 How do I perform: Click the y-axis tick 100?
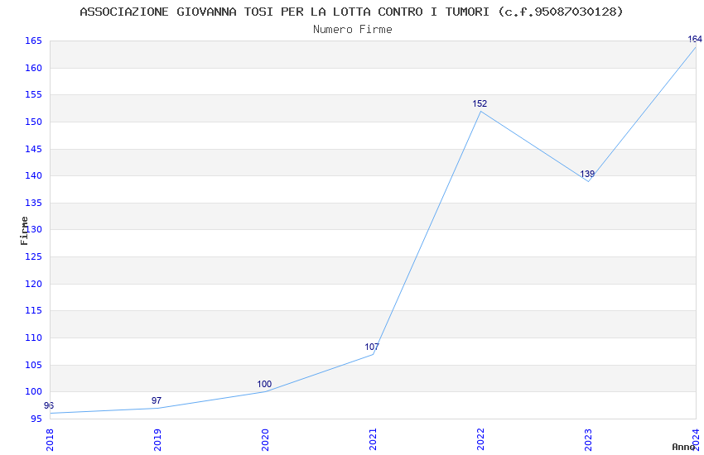[x=33, y=392]
